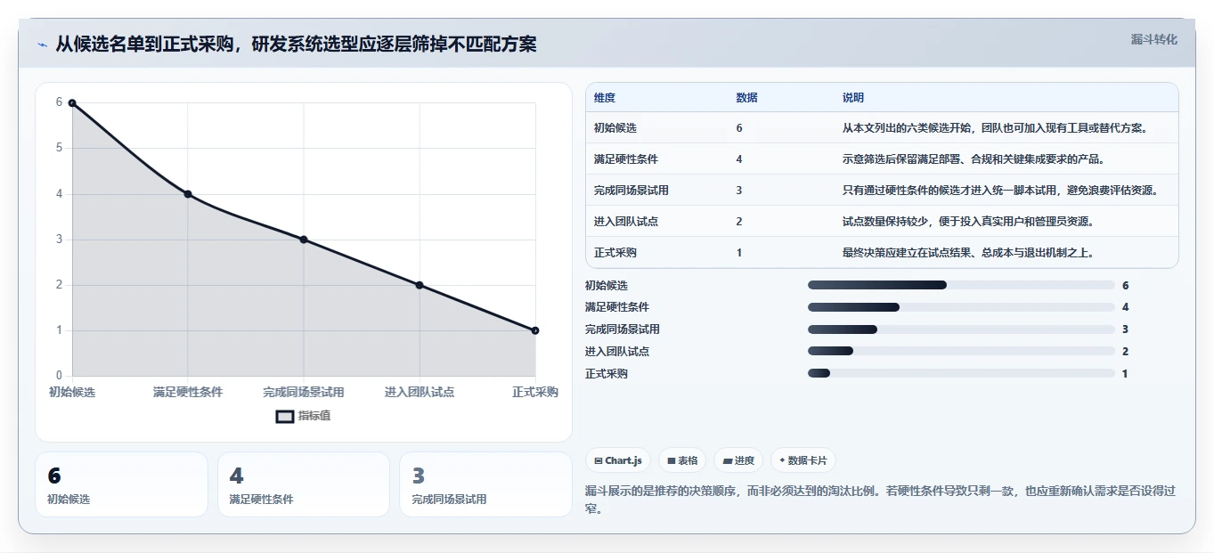Click chart data point for 满足硬性条件
1214x553 pixels.
(188, 194)
